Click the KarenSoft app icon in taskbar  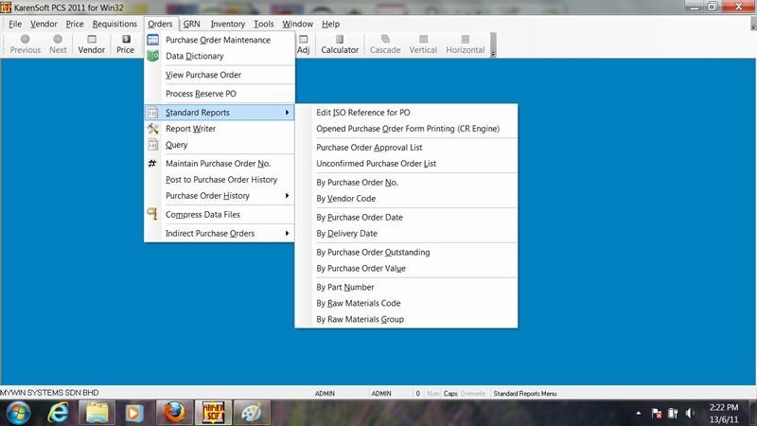[x=213, y=413]
